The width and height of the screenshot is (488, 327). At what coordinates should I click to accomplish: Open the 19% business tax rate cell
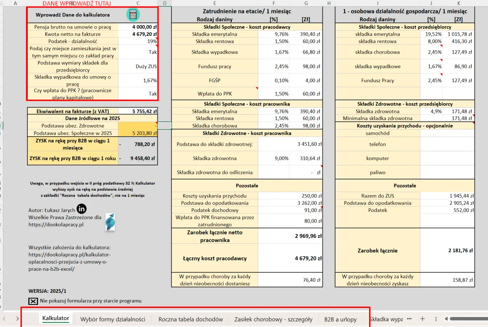(138, 41)
